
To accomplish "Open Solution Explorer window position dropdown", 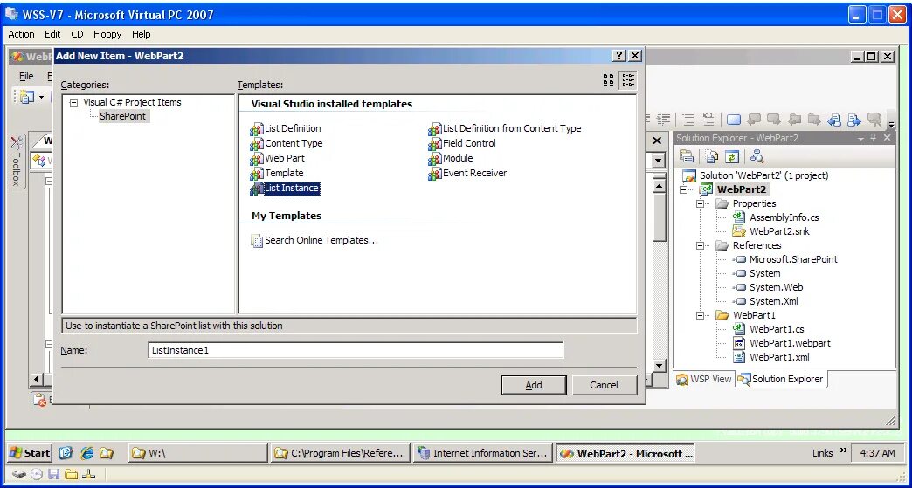I will pyautogui.click(x=860, y=138).
